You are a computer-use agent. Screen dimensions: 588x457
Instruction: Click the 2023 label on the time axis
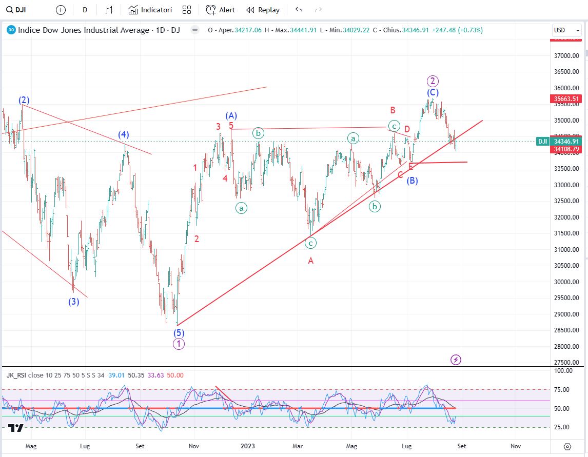tap(247, 446)
